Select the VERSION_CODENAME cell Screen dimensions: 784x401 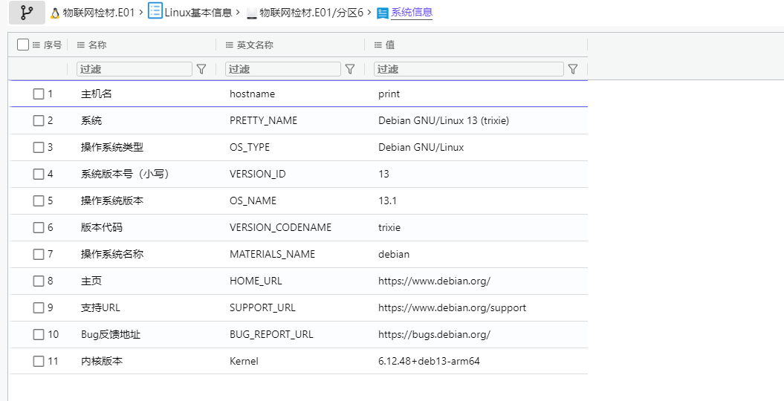(x=280, y=228)
